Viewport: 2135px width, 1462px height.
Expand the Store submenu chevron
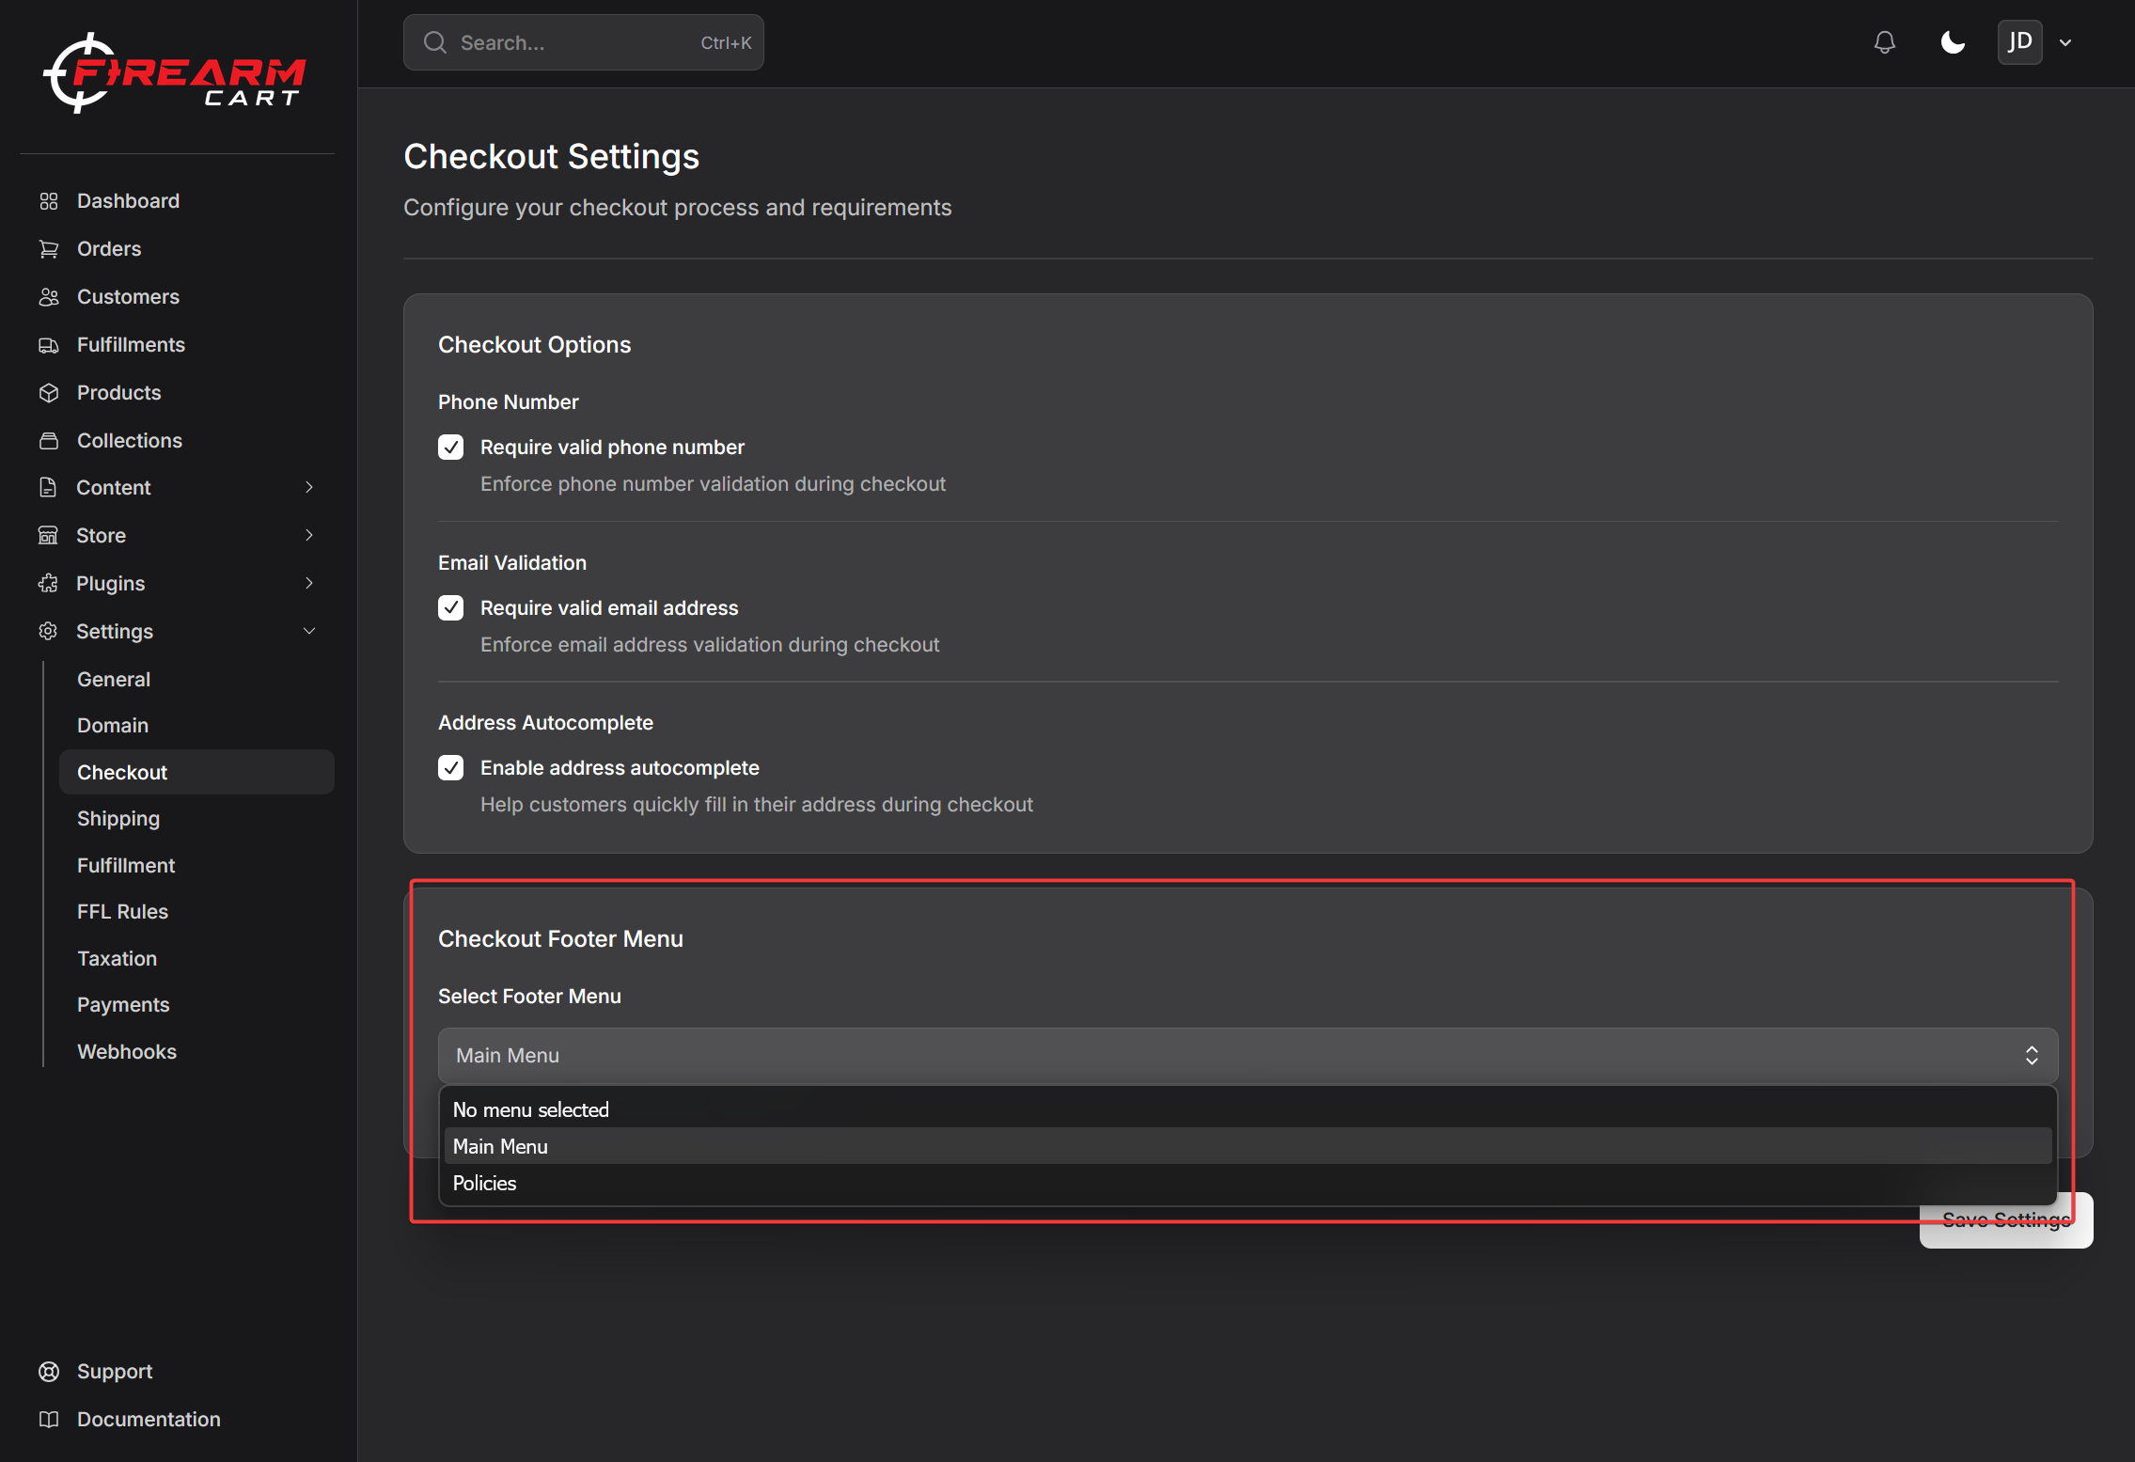pyautogui.click(x=309, y=535)
